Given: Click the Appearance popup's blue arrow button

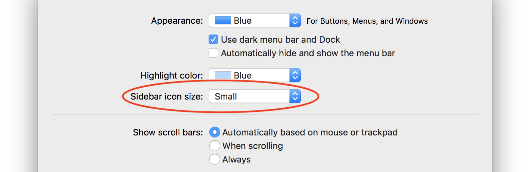Looking at the screenshot, I should tap(295, 21).
